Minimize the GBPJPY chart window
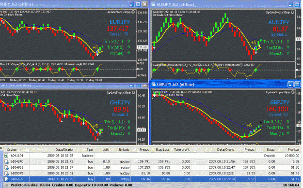 coord(290,85)
